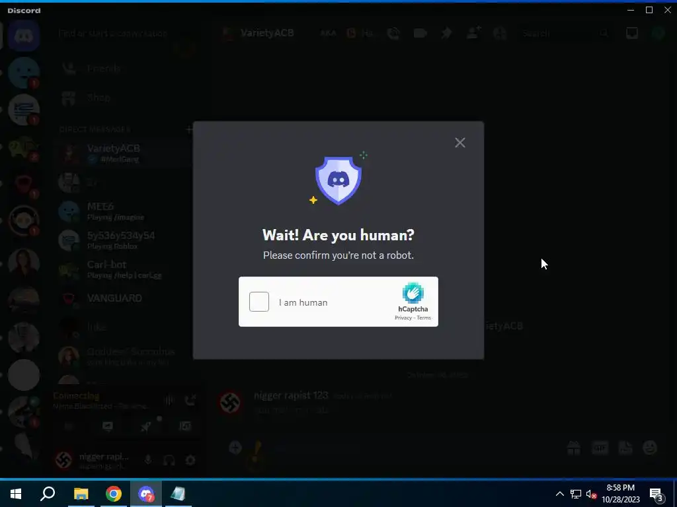Click the Connecting voice status text
Screen dimensions: 677x507
[x=77, y=396]
